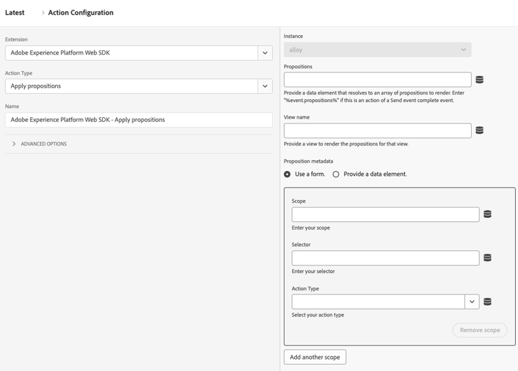The height and width of the screenshot is (371, 518).
Task: Click the Extension field label
Action: (16, 39)
